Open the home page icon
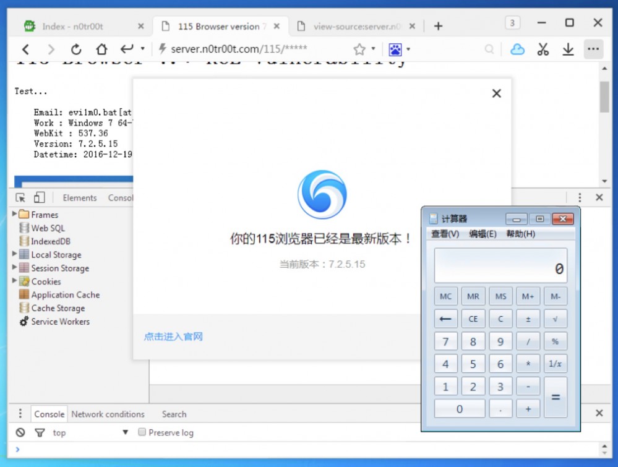The width and height of the screenshot is (618, 467). click(101, 49)
